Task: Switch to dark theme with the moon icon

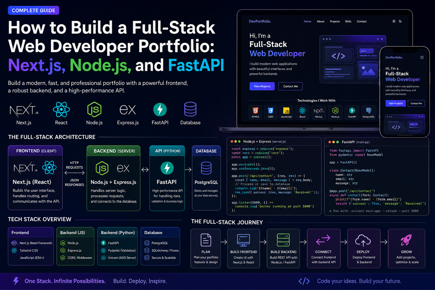Action: (400, 21)
